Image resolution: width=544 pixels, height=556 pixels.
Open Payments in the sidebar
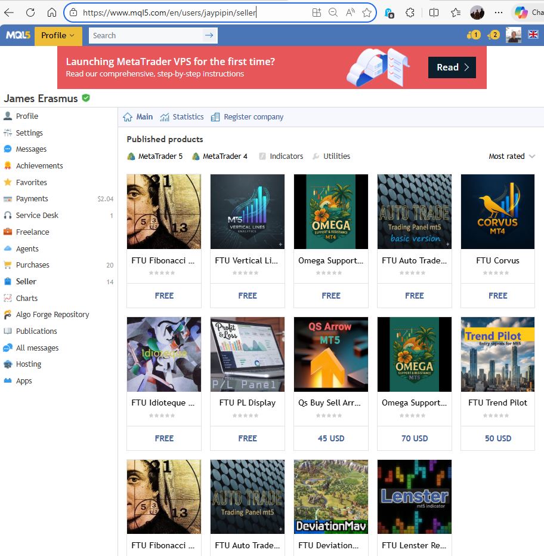[x=32, y=198]
